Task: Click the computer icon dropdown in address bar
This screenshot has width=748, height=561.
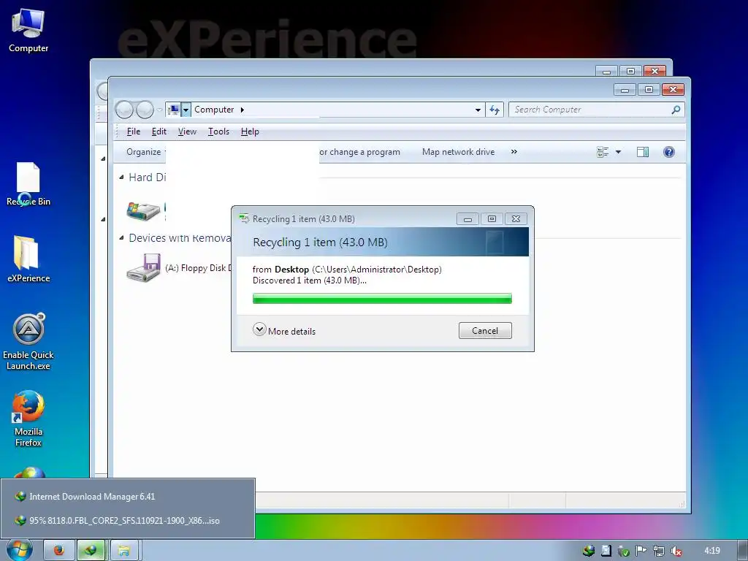Action: pyautogui.click(x=186, y=110)
